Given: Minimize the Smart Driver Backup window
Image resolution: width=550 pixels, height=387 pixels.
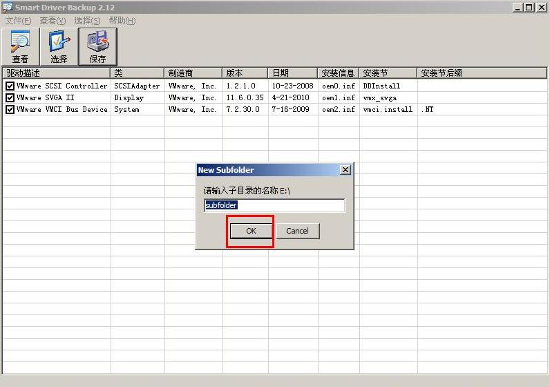Looking at the screenshot, I should [518, 8].
